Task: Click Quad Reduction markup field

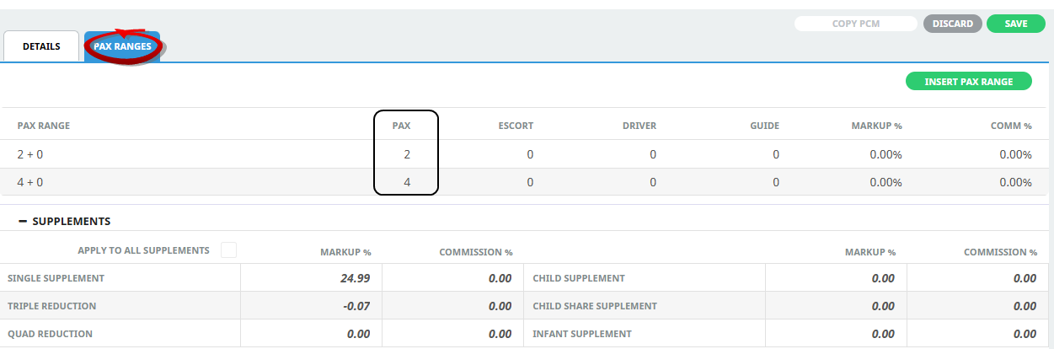Action: (x=308, y=334)
